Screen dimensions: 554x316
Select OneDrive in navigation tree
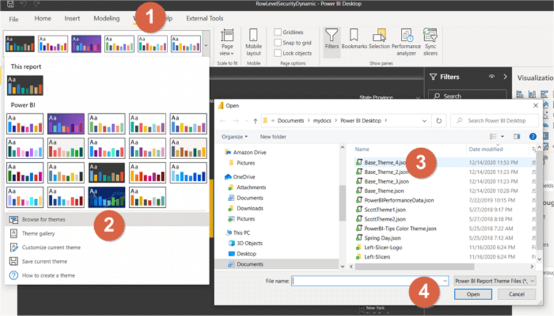(244, 176)
